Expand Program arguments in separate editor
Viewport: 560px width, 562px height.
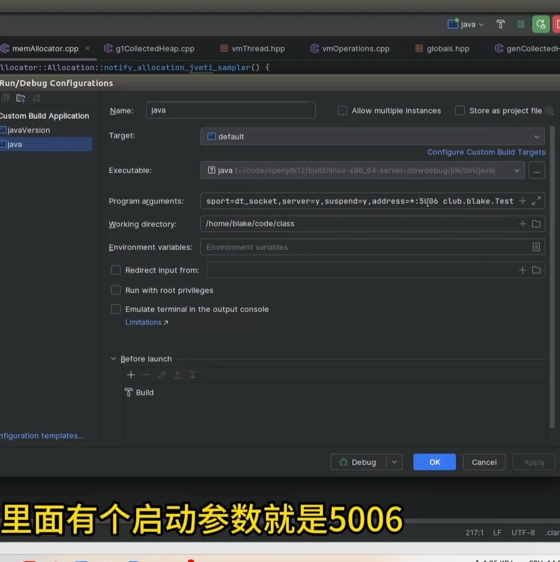pos(536,201)
